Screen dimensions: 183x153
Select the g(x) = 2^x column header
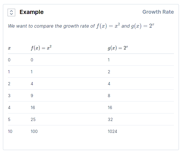tap(118, 48)
